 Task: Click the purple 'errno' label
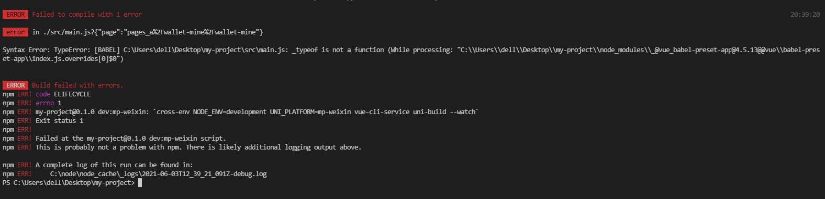(45, 103)
